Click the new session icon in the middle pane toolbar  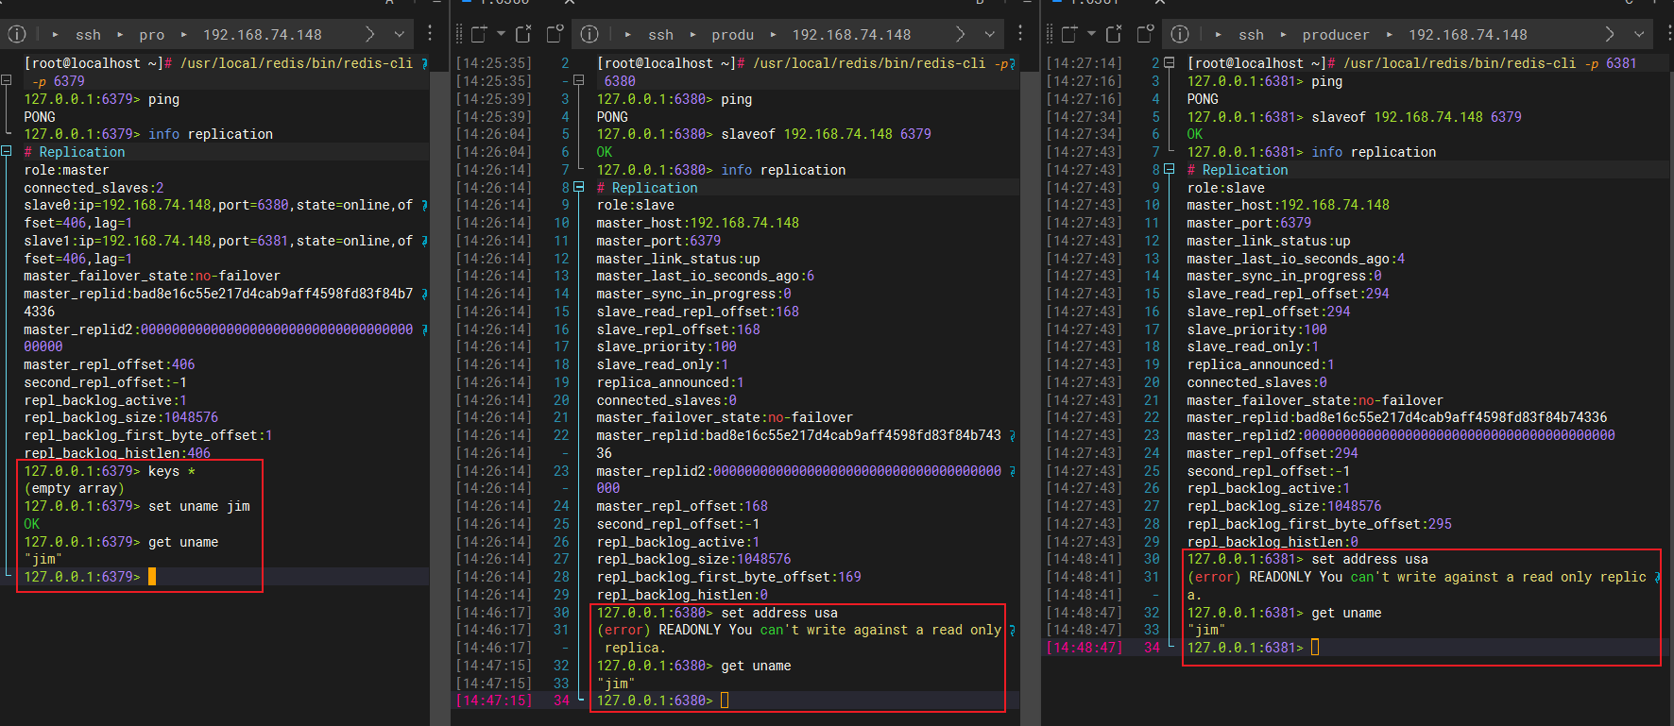(x=479, y=34)
